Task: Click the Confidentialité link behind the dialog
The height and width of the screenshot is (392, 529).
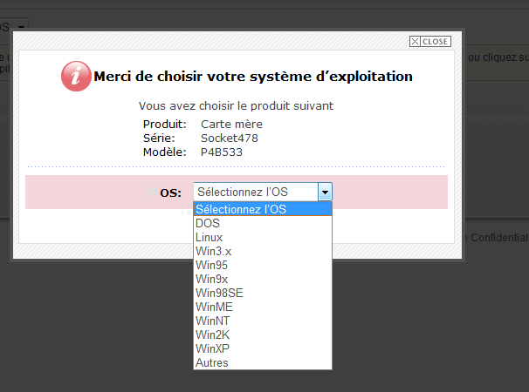Action: click(498, 237)
